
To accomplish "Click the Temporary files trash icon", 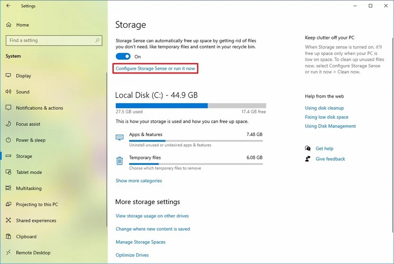I will 120,161.
